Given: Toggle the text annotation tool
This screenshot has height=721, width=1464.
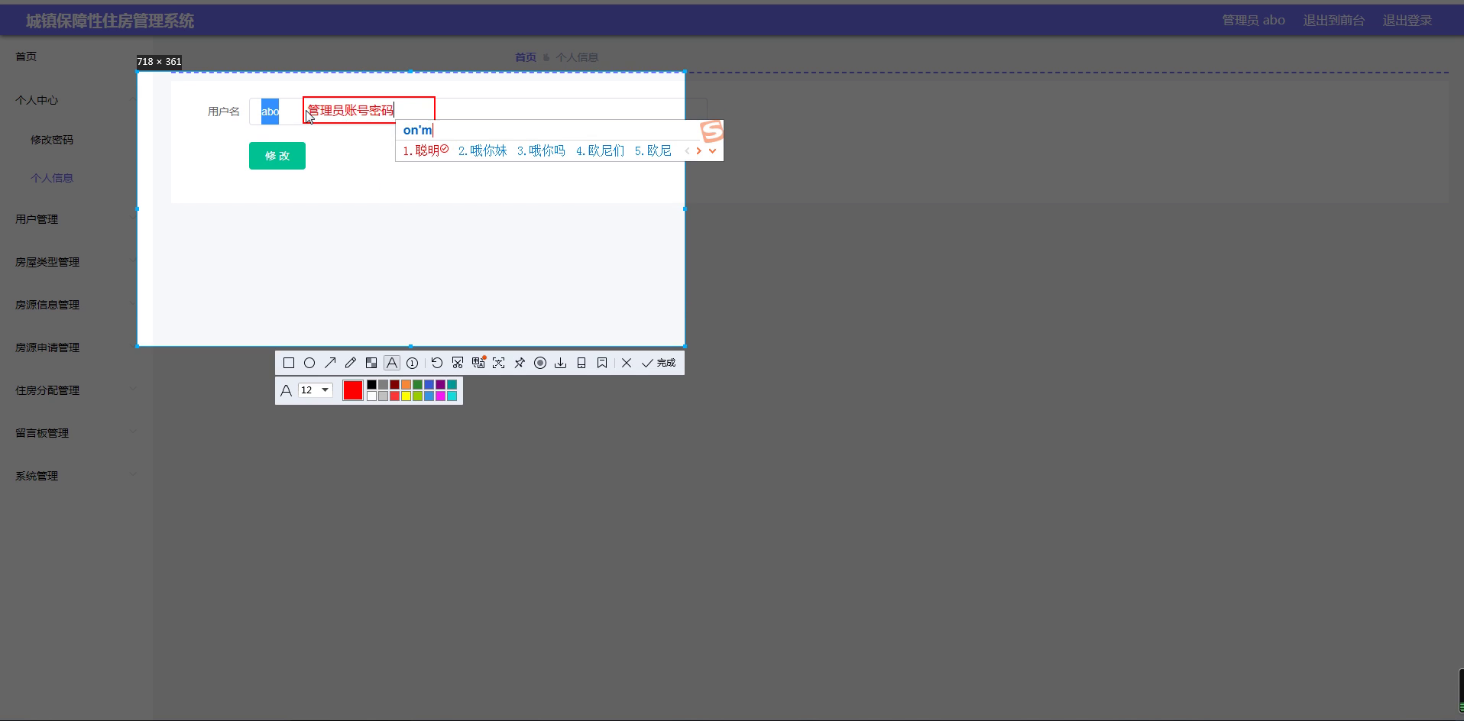Looking at the screenshot, I should (392, 363).
